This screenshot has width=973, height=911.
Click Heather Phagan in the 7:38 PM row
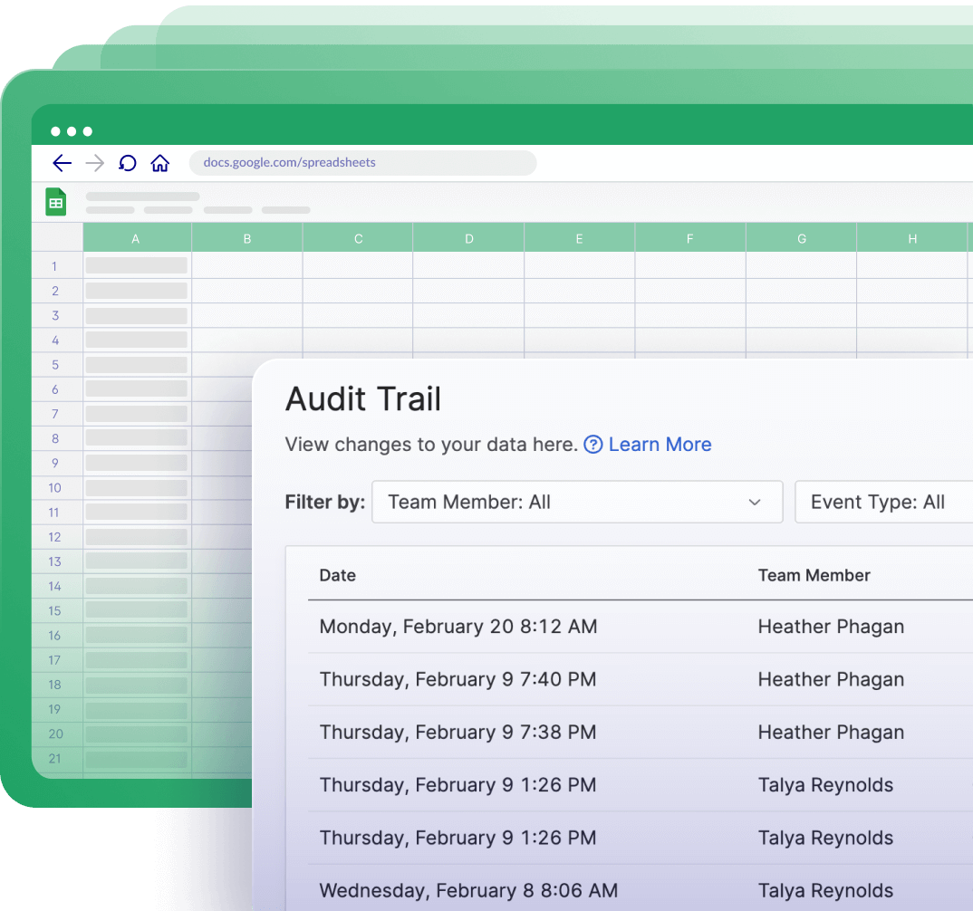831,732
